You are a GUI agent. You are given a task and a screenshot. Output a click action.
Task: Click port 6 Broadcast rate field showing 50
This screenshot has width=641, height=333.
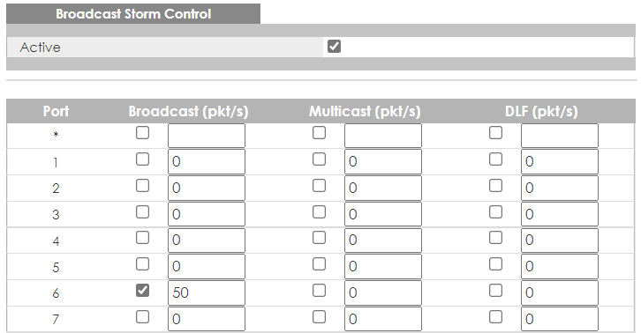pos(207,292)
